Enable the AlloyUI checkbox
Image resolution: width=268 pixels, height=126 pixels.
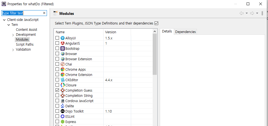coord(57,38)
